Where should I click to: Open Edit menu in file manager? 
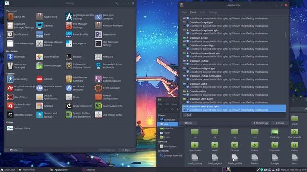pyautogui.click(x=166, y=104)
